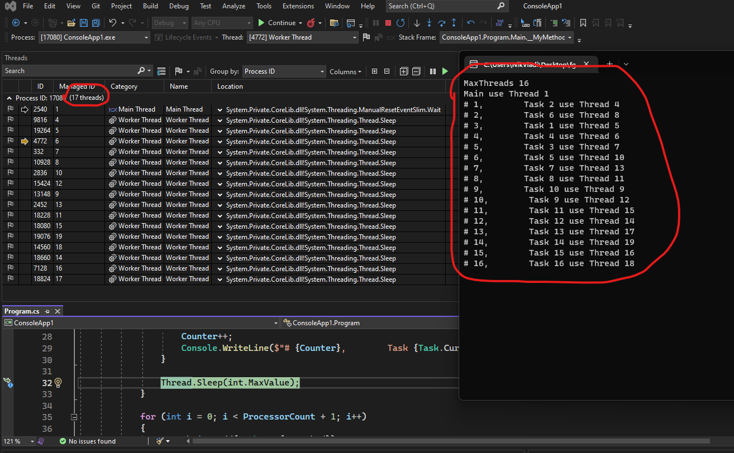Open the Columns button in Threads panel
This screenshot has width=734, height=453.
[345, 71]
